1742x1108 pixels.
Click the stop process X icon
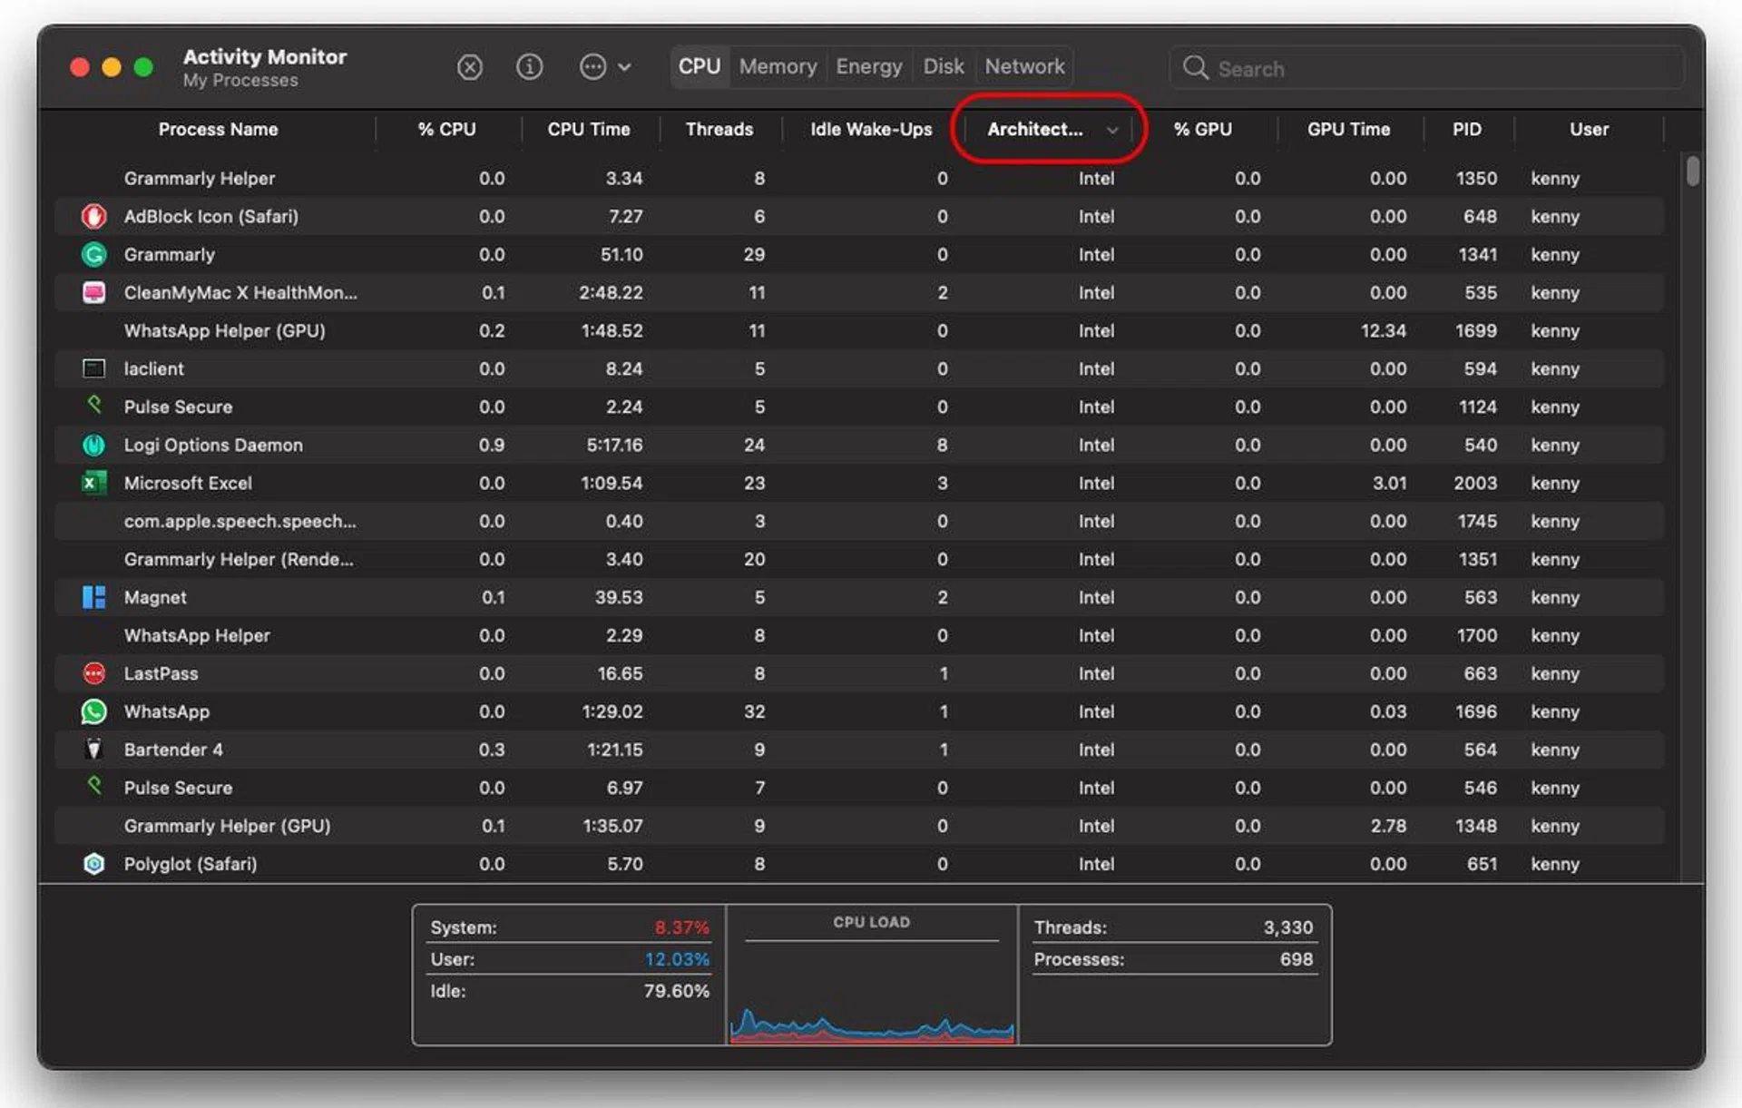[x=469, y=67]
